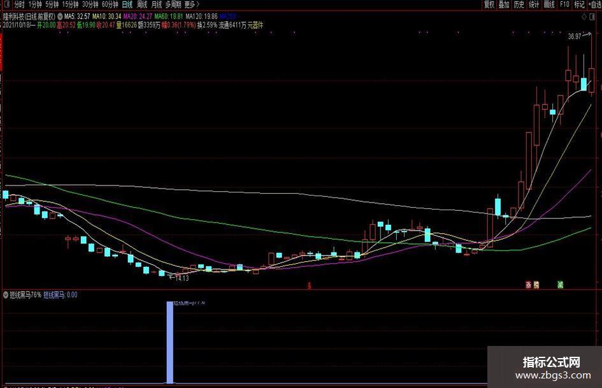Select the 15分钟 period tab
Screen dimensions: 602x388
point(70,4)
